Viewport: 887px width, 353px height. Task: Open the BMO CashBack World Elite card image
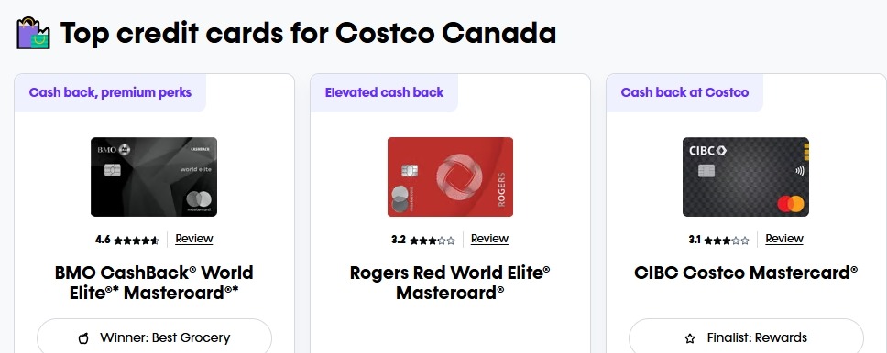pos(154,176)
